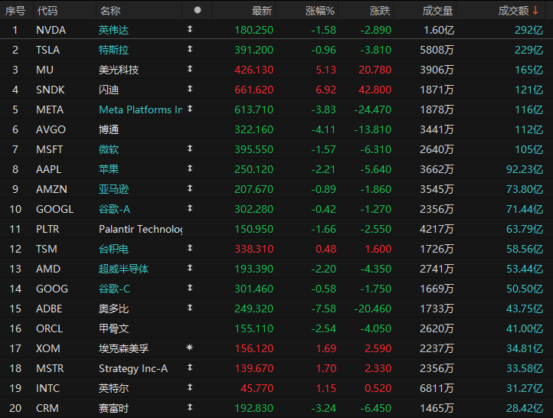
Task: Open the 超威半导体 stock name
Action: click(123, 269)
